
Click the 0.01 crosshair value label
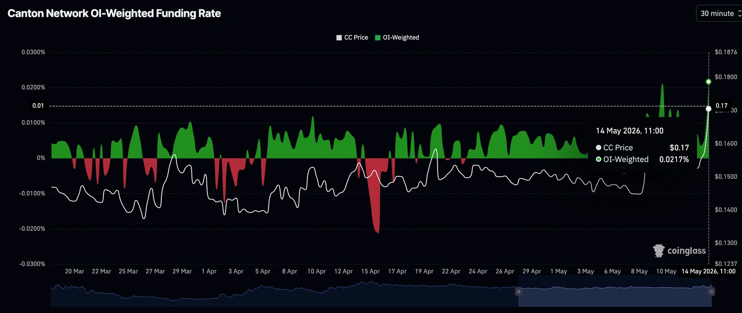(38, 106)
